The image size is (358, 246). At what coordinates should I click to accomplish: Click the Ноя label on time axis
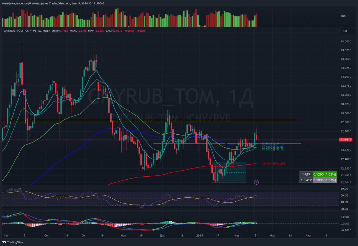[x=124, y=235]
